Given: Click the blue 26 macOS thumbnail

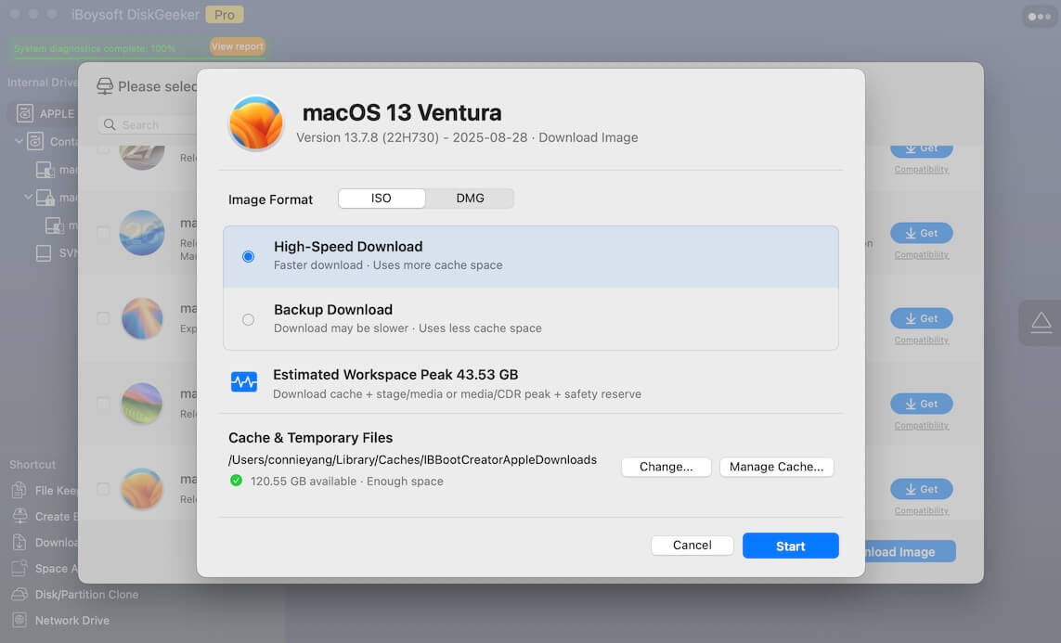Looking at the screenshot, I should click(142, 233).
